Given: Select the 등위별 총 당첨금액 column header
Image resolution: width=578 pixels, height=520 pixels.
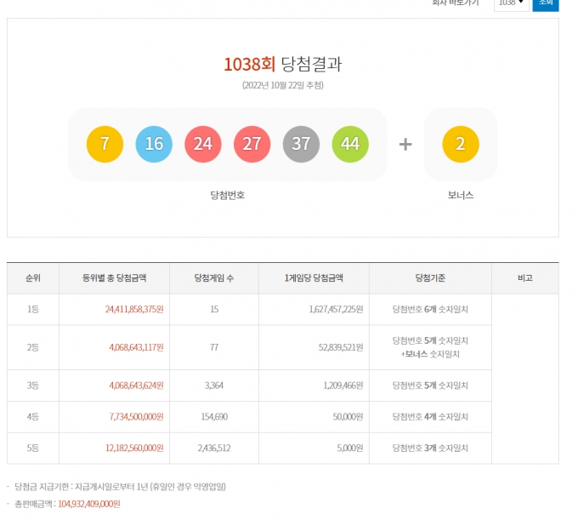Looking at the screenshot, I should pyautogui.click(x=114, y=278).
